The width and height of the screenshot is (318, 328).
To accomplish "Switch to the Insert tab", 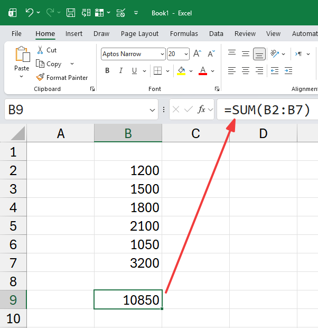I will (74, 34).
